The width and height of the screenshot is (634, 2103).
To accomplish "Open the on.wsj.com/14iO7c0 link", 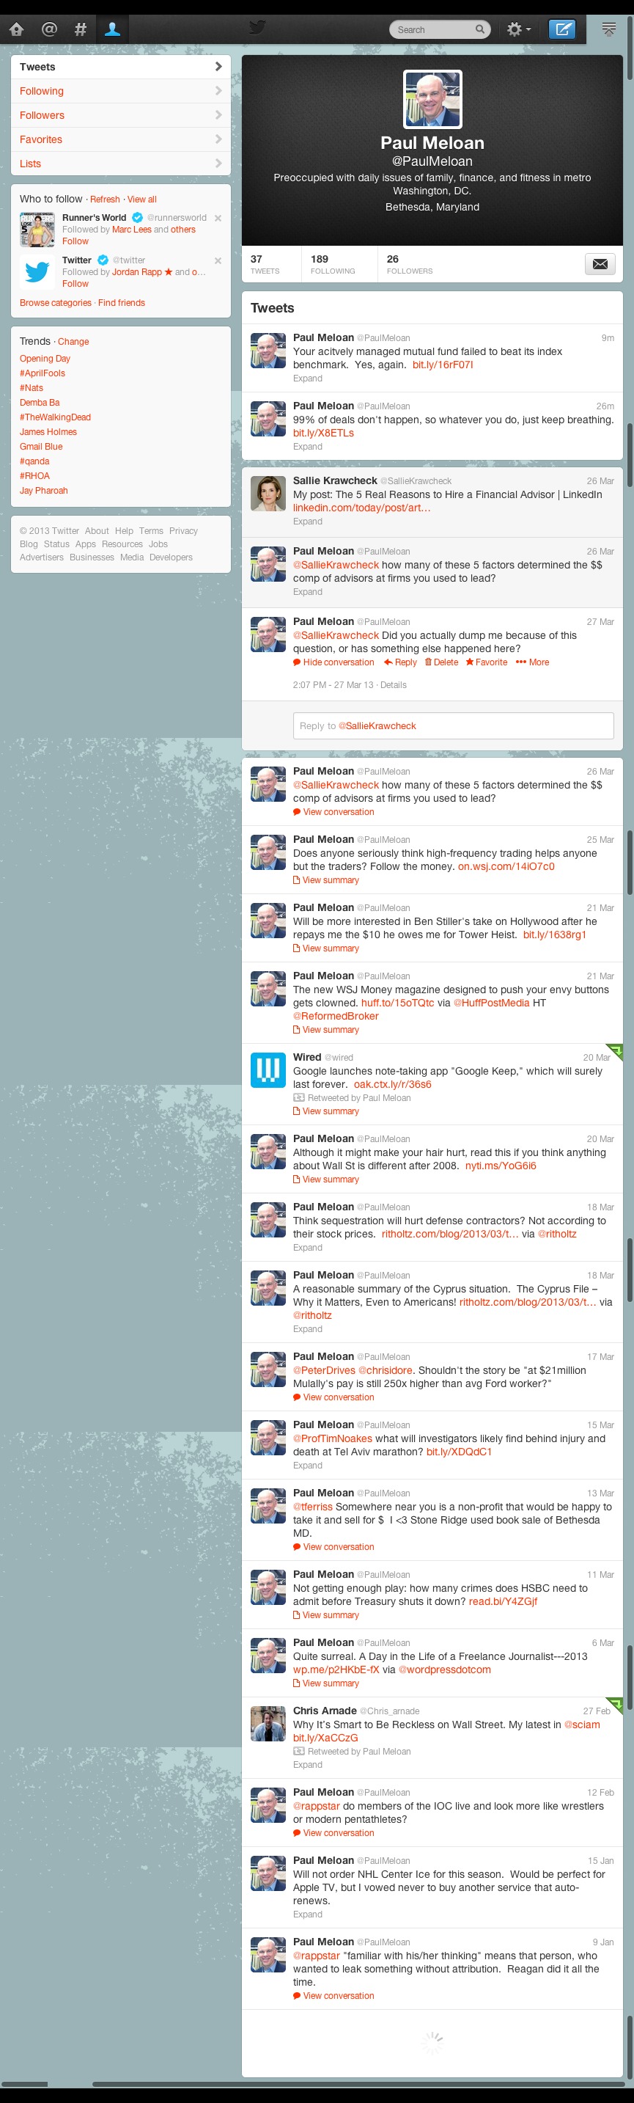I will coord(506,867).
